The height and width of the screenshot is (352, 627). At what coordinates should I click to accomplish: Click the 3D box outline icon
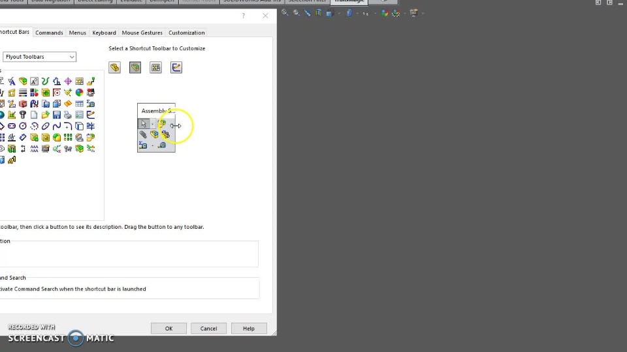point(79,126)
